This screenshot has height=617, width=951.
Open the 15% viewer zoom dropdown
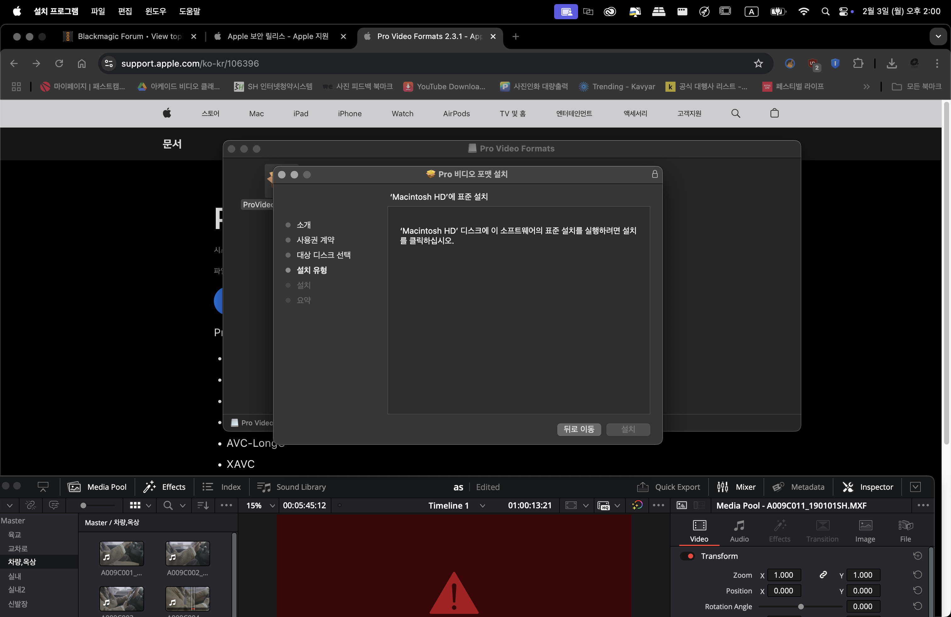[x=272, y=506]
